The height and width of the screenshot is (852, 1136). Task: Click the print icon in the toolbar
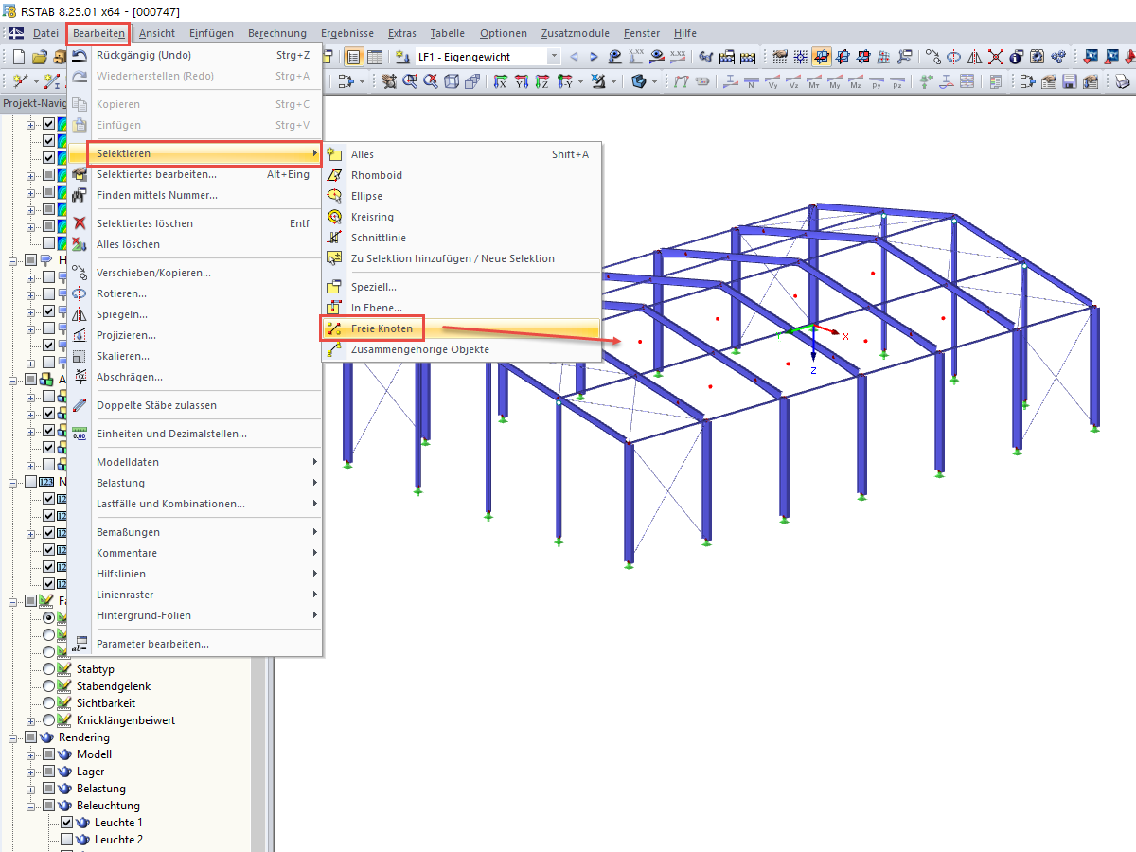click(1122, 82)
